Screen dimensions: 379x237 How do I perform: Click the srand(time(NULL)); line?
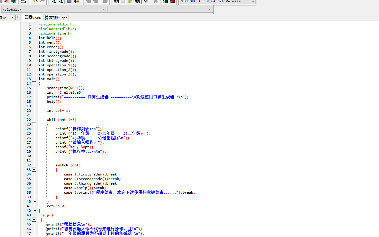click(66, 88)
